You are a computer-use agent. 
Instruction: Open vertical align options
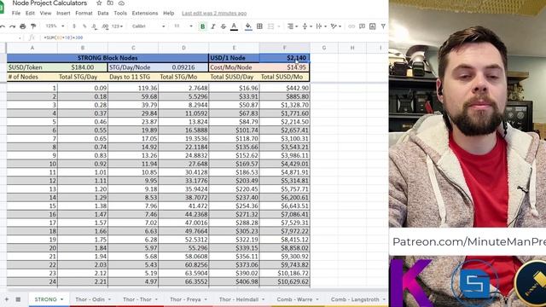tap(307, 26)
